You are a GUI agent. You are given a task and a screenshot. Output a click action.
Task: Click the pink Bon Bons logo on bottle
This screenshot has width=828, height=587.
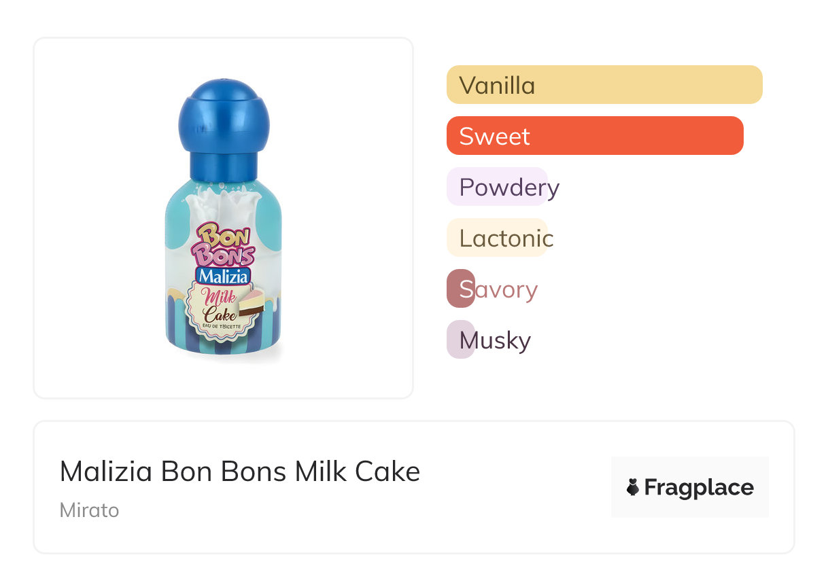click(x=222, y=245)
